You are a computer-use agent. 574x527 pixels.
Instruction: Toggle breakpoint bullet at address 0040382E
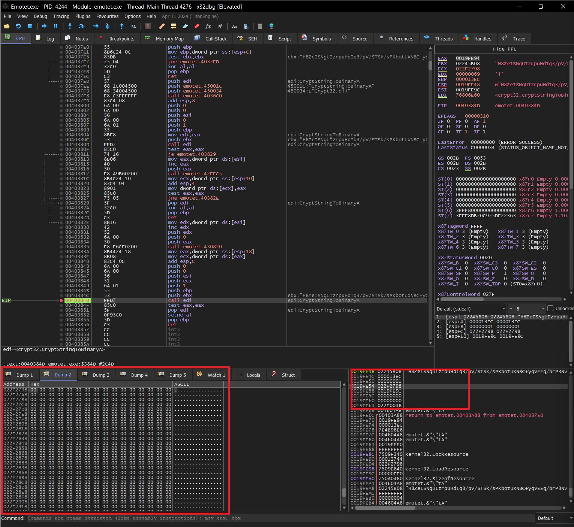point(61,222)
